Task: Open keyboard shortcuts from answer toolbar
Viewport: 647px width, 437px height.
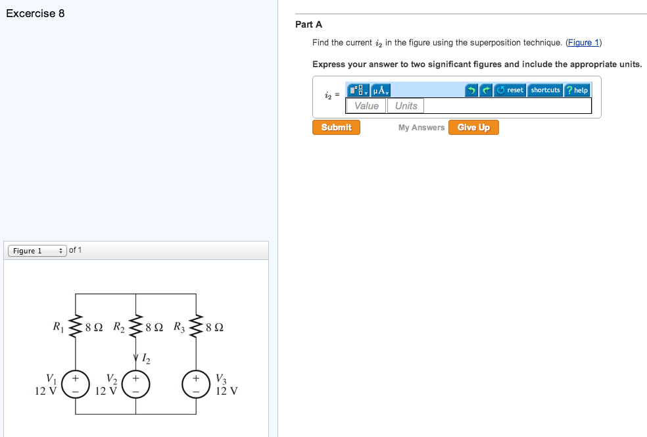Action: [x=544, y=90]
